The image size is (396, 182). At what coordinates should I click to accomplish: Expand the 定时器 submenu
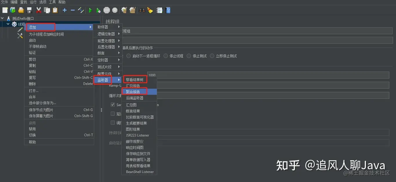pos(108,60)
